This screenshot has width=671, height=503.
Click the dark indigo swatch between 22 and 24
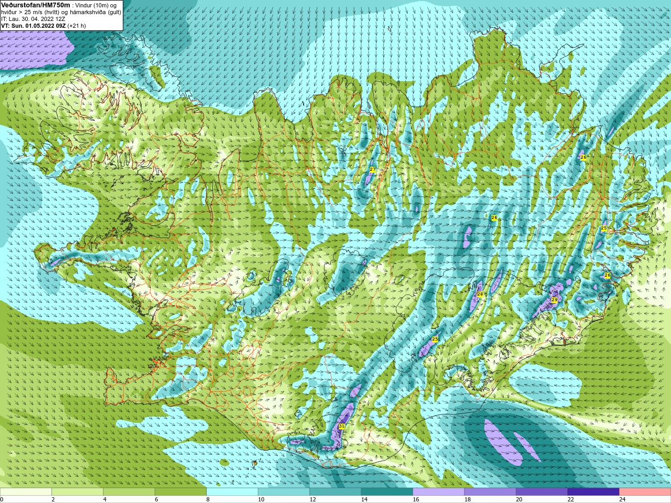pos(594,492)
